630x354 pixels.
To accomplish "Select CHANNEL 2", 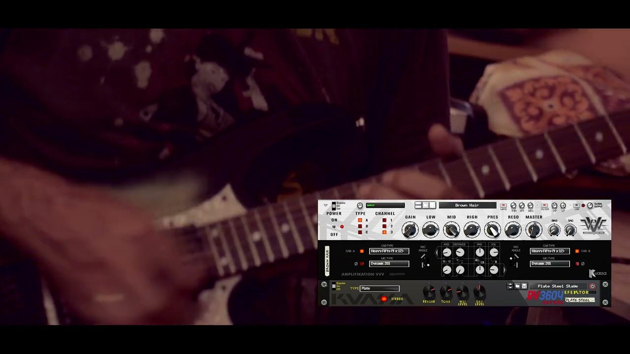I will [x=384, y=226].
